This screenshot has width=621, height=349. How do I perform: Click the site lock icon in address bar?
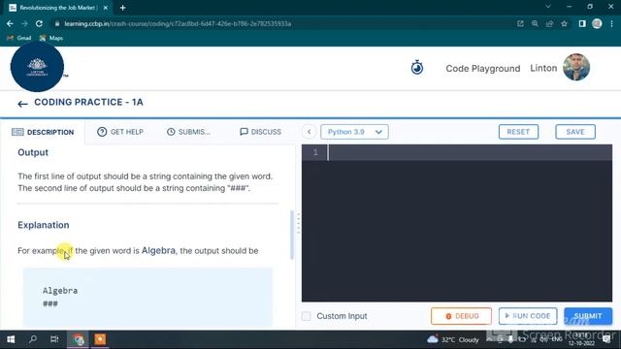(57, 23)
